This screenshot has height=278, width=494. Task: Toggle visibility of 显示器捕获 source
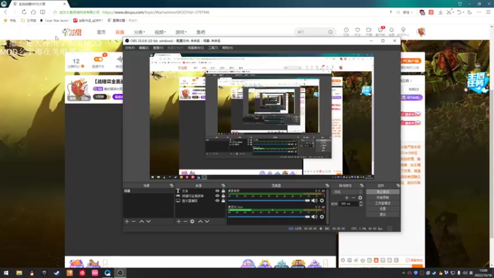[217, 201]
